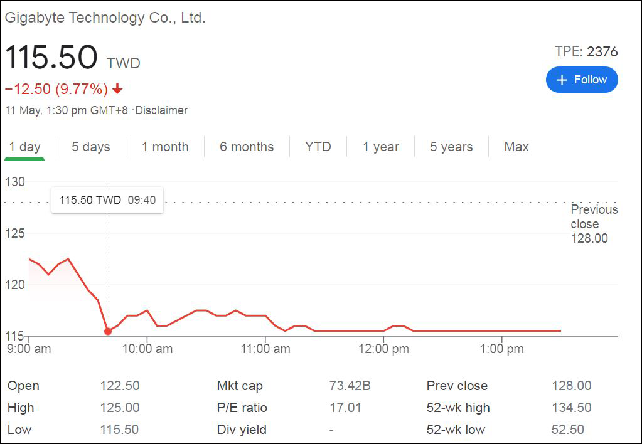Image resolution: width=642 pixels, height=444 pixels.
Task: Click the plus icon on Follow
Action: [562, 80]
